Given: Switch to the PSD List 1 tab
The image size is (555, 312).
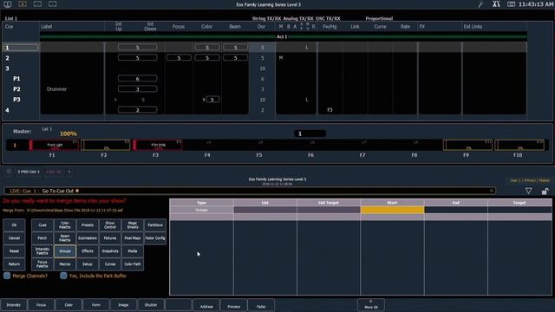Looking at the screenshot, I should [x=29, y=172].
